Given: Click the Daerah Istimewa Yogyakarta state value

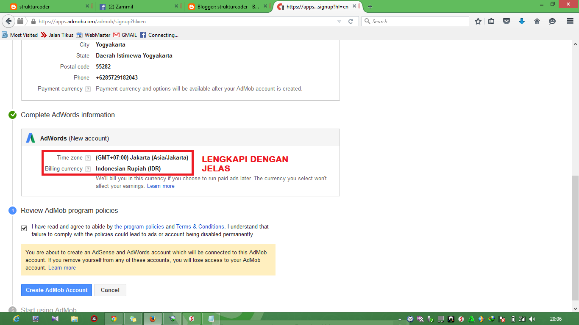Looking at the screenshot, I should coord(134,56).
